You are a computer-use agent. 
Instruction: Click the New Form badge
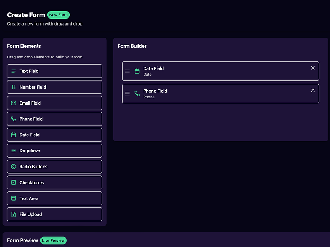[x=59, y=15]
